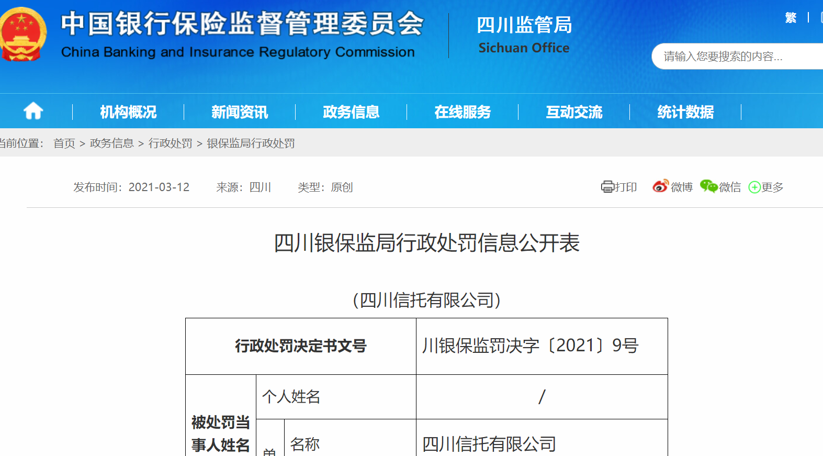Screen dimensions: 823x456
Task: Click 银保监局行政处罚 breadcrumb link
Action: [251, 143]
